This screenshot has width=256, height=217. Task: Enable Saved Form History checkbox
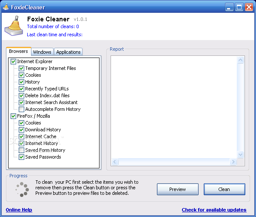coord(21,150)
